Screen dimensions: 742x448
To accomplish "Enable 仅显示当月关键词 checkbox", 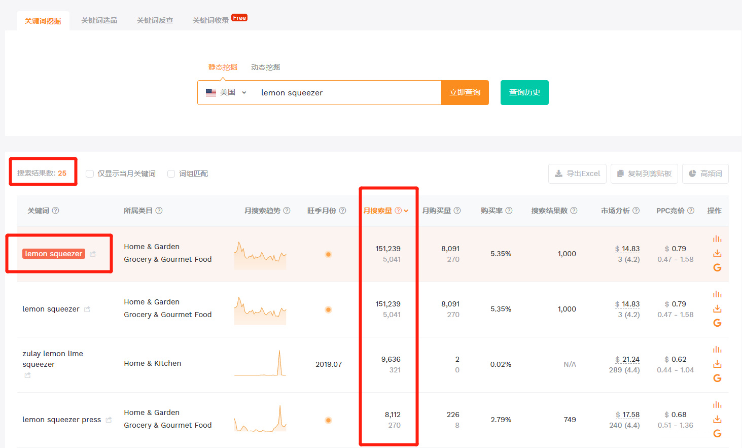I will pyautogui.click(x=90, y=174).
